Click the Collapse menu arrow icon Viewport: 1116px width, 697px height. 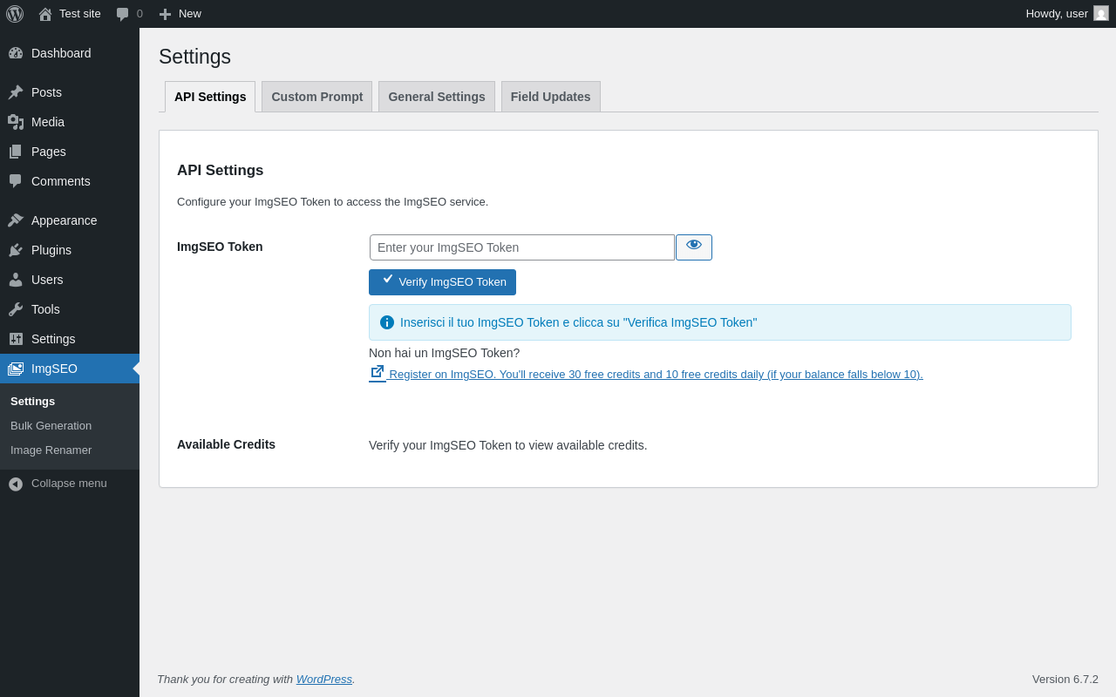pos(16,484)
